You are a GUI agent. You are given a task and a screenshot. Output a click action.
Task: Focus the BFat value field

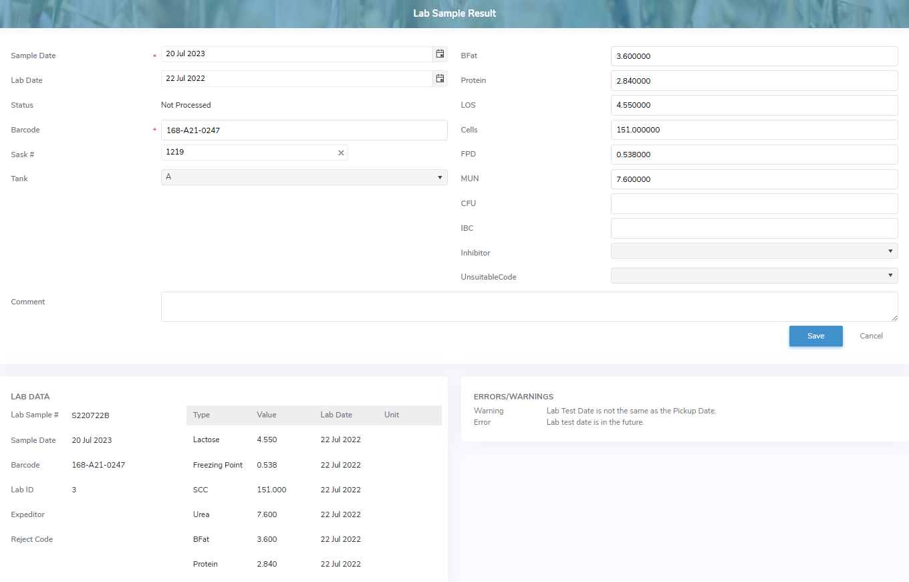coord(754,56)
